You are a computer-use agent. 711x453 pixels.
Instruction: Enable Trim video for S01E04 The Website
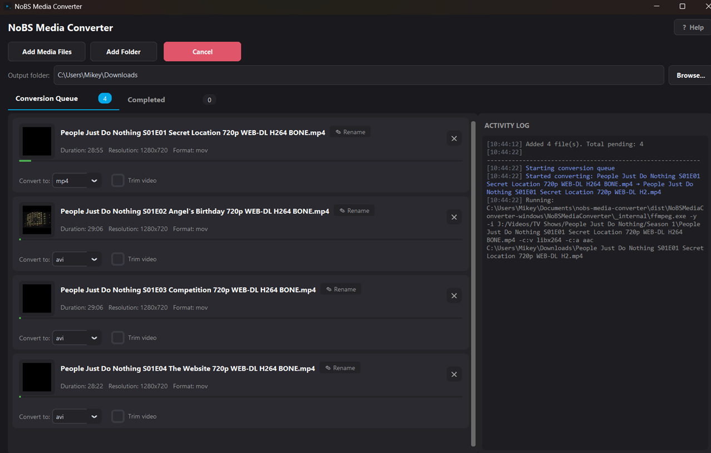[x=117, y=416]
